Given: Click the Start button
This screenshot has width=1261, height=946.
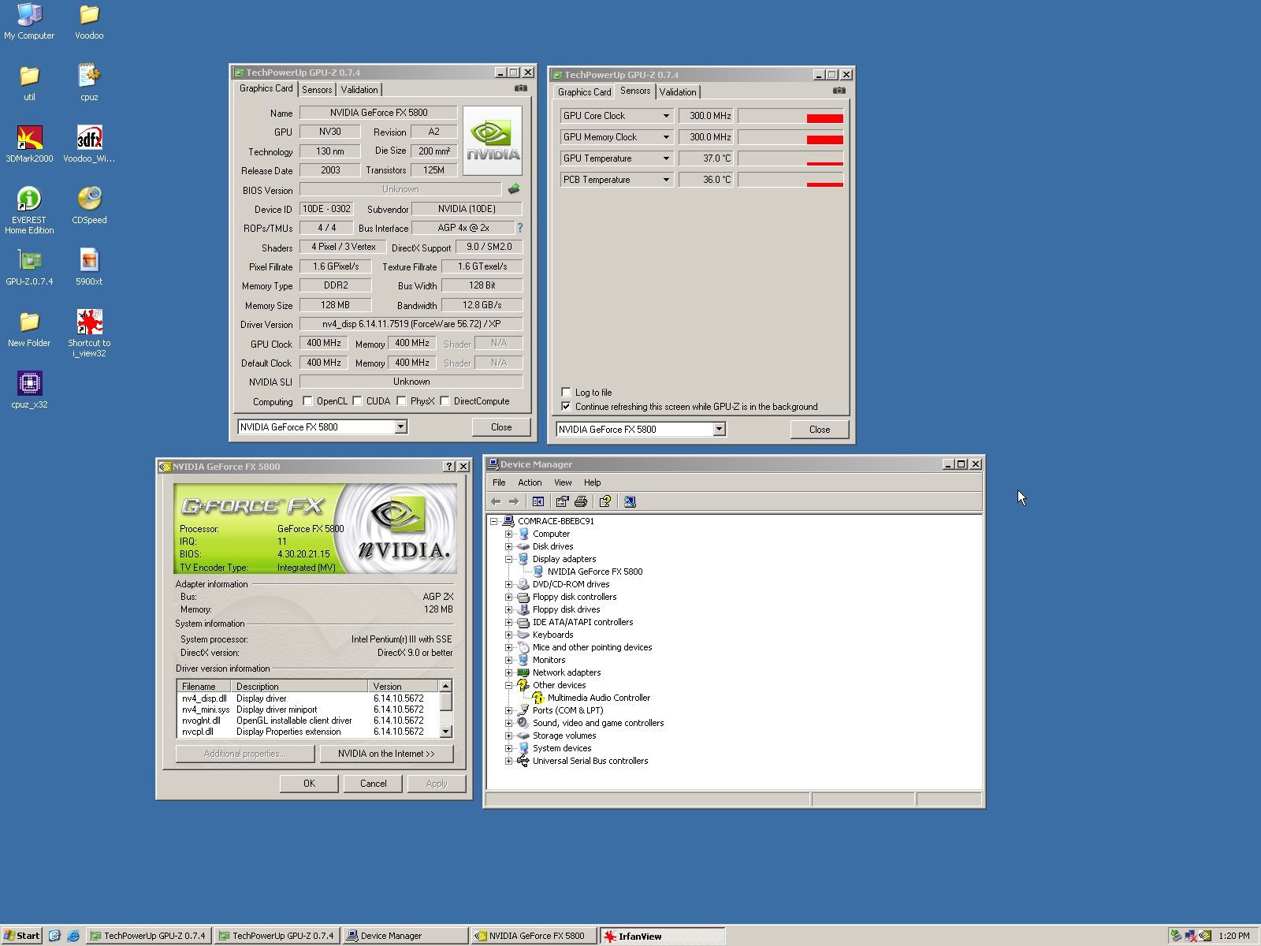Looking at the screenshot, I should point(21,936).
